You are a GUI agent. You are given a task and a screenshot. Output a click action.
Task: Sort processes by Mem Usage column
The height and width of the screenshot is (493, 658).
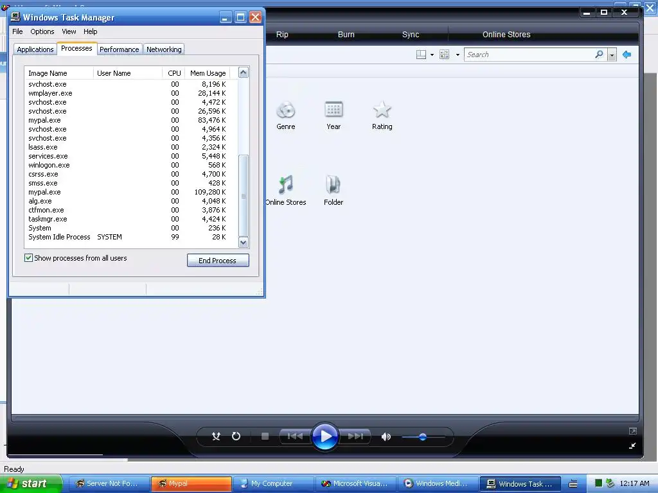pos(208,73)
